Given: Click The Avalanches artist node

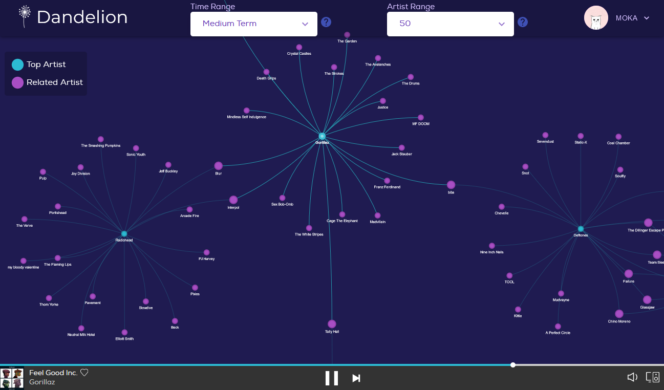Looking at the screenshot, I should click(x=378, y=58).
